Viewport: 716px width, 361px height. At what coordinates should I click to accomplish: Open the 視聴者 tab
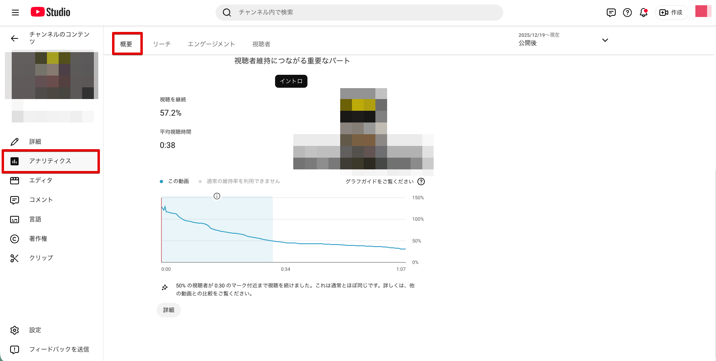[x=261, y=44]
